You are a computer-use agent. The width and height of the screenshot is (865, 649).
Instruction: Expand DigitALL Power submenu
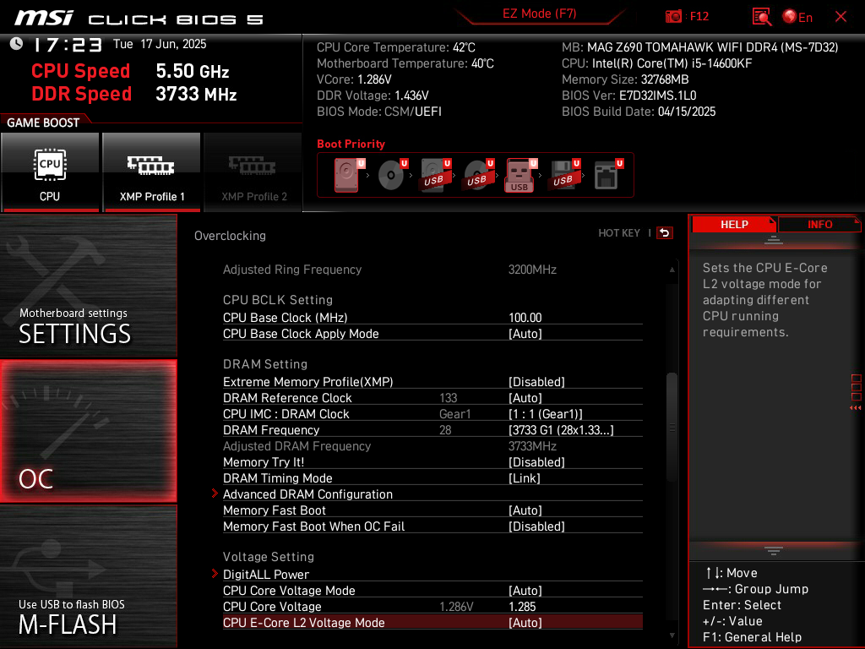pos(432,575)
